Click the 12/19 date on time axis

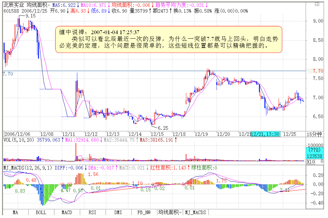(x=201, y=134)
